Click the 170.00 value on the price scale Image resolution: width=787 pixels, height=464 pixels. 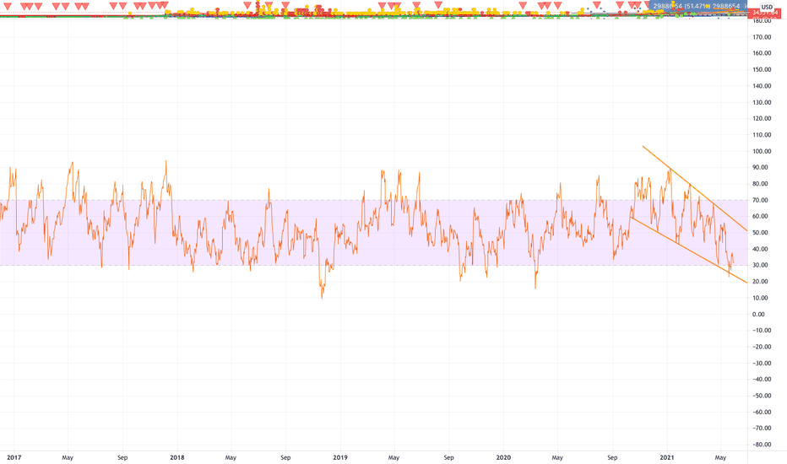(762, 37)
